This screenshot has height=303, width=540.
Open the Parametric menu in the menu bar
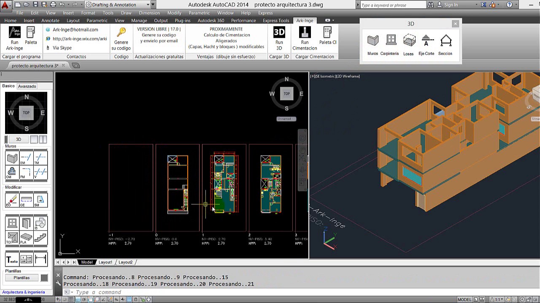tap(199, 13)
